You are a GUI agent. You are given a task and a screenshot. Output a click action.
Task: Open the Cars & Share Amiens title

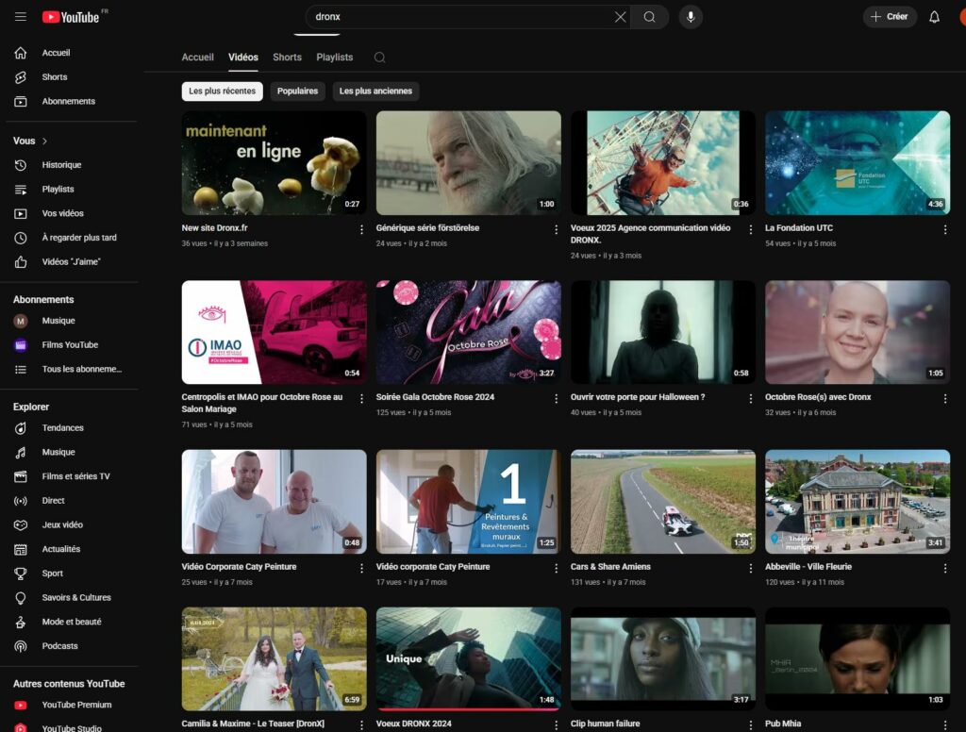pos(610,567)
